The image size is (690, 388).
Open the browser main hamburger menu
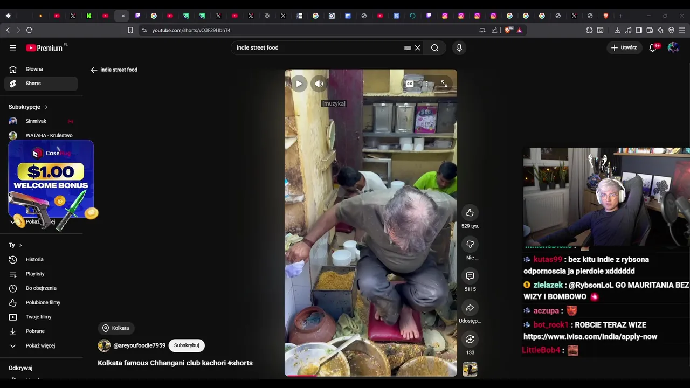tap(682, 30)
